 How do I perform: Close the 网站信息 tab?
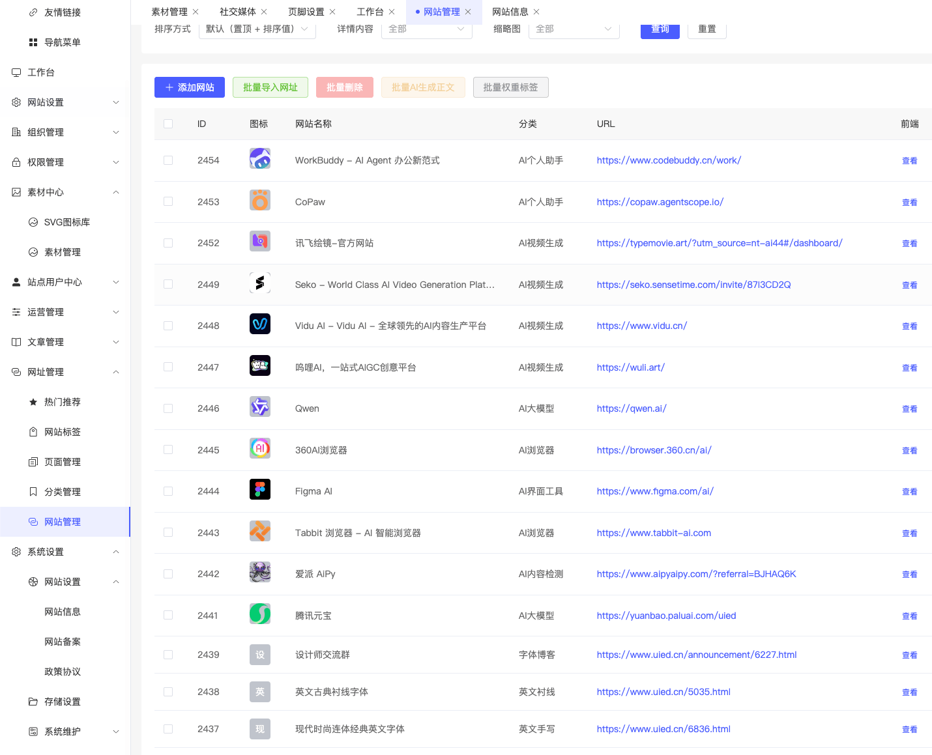point(536,12)
